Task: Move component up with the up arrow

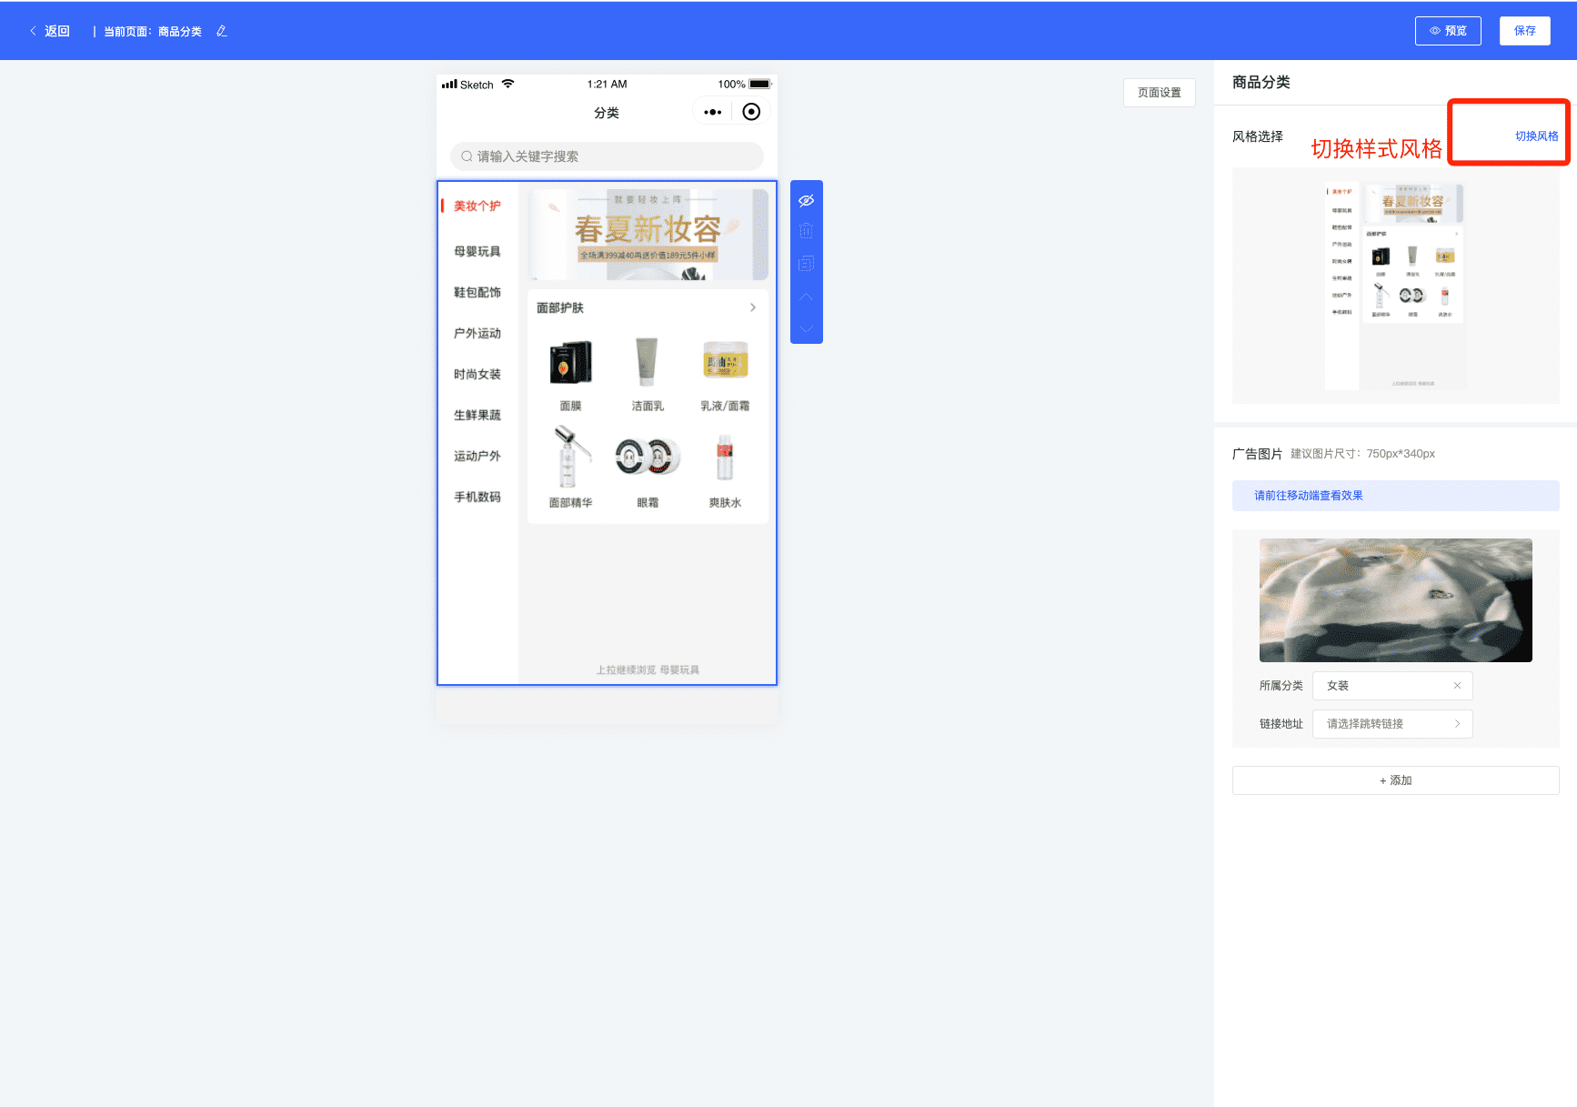Action: coord(806,297)
